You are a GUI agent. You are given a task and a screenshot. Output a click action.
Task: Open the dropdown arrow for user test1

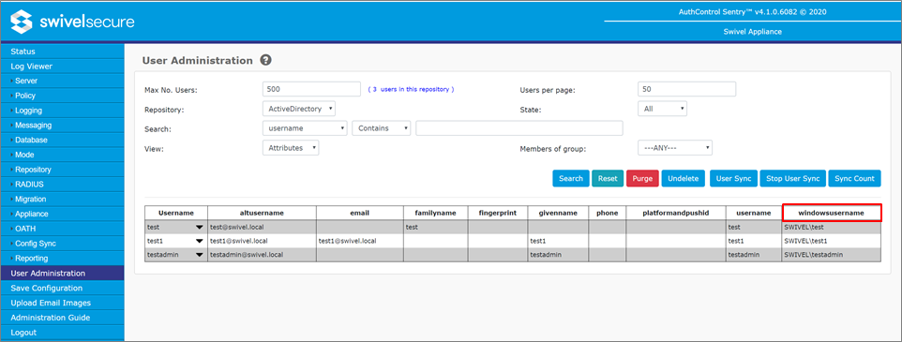[199, 241]
